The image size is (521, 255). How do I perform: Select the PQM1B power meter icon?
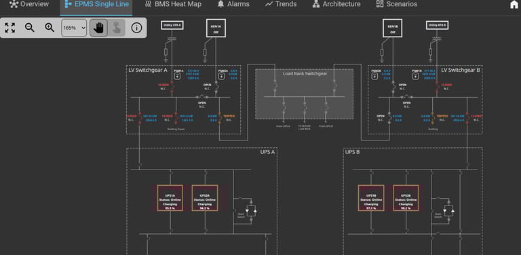point(415,77)
